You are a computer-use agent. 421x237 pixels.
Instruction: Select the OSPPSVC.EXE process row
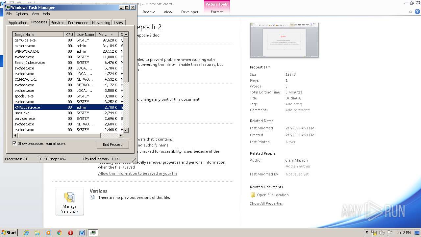click(x=68, y=79)
